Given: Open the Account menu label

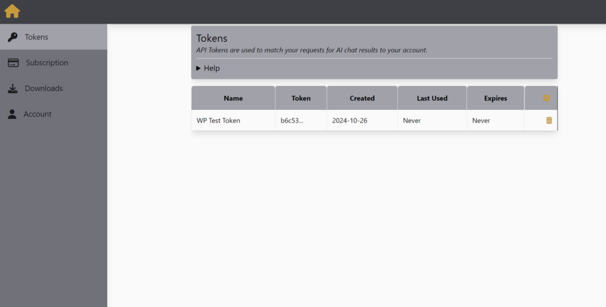Looking at the screenshot, I should pyautogui.click(x=37, y=114).
